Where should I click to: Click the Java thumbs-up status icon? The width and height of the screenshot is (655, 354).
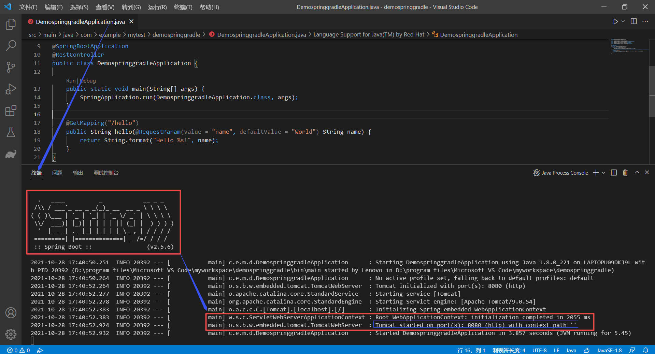click(586, 350)
